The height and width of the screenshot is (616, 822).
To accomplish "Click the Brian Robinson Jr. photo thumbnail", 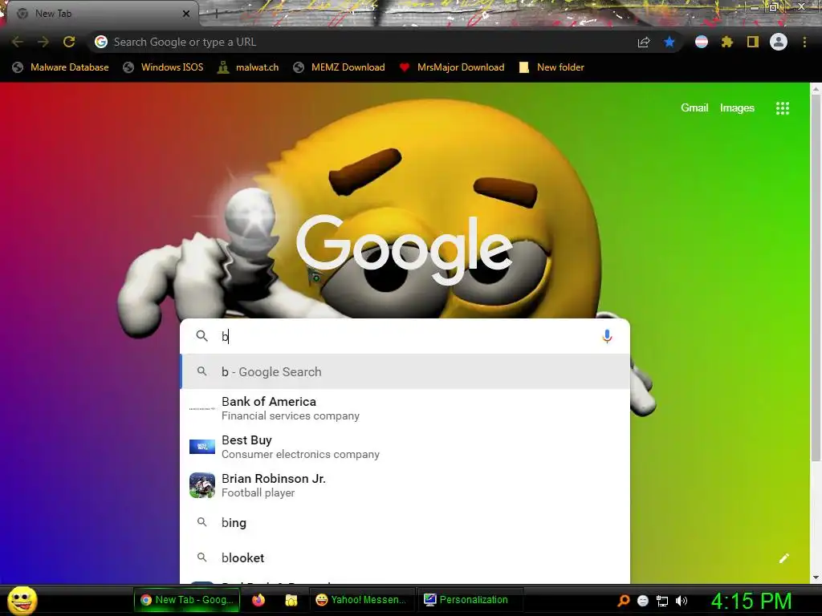I will click(x=201, y=485).
